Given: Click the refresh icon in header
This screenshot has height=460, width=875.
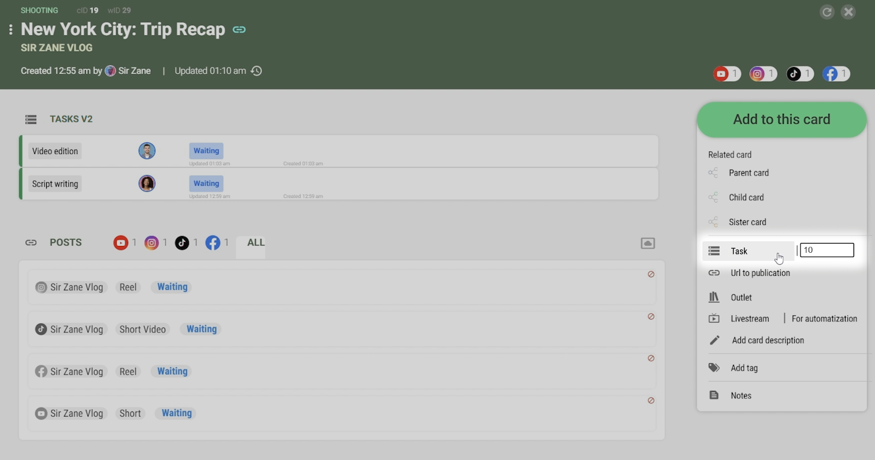Looking at the screenshot, I should click(x=827, y=12).
